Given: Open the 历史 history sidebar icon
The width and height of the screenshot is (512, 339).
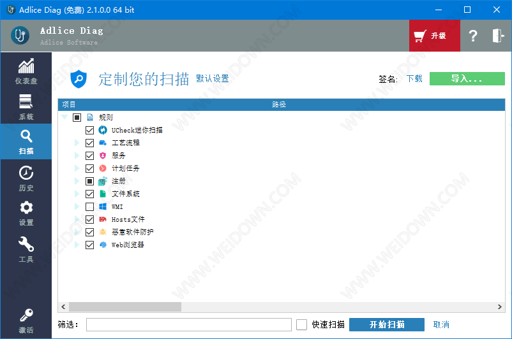Looking at the screenshot, I should pos(26,173).
